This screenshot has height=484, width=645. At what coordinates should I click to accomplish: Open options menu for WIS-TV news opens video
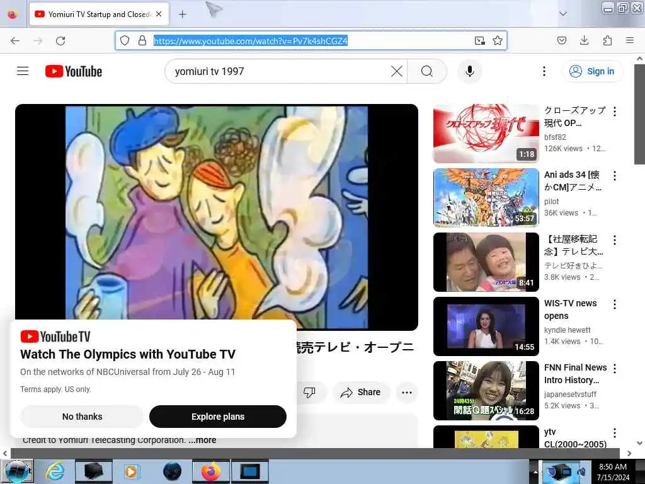(615, 304)
